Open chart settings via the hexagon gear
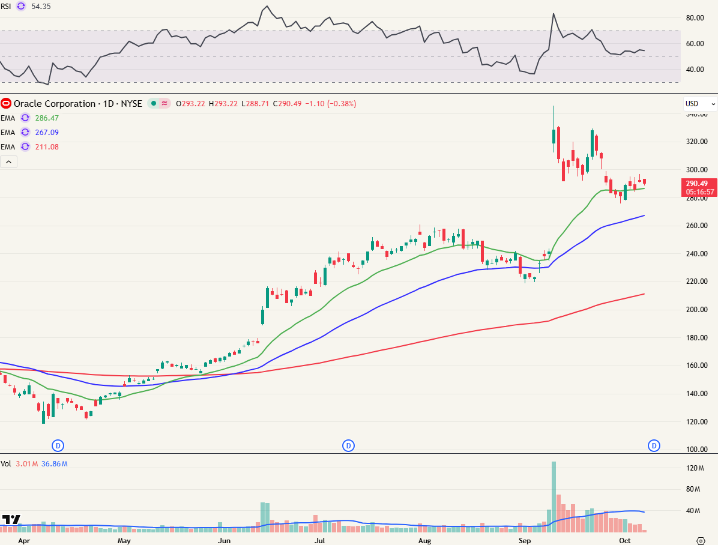This screenshot has width=718, height=545. 700,540
